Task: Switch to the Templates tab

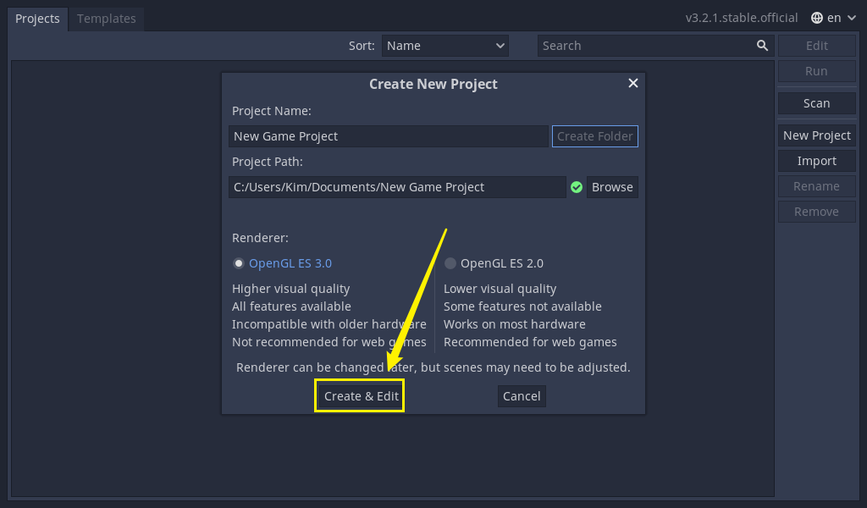Action: [106, 19]
